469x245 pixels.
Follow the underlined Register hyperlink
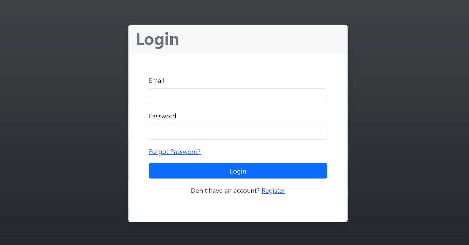pyautogui.click(x=273, y=190)
